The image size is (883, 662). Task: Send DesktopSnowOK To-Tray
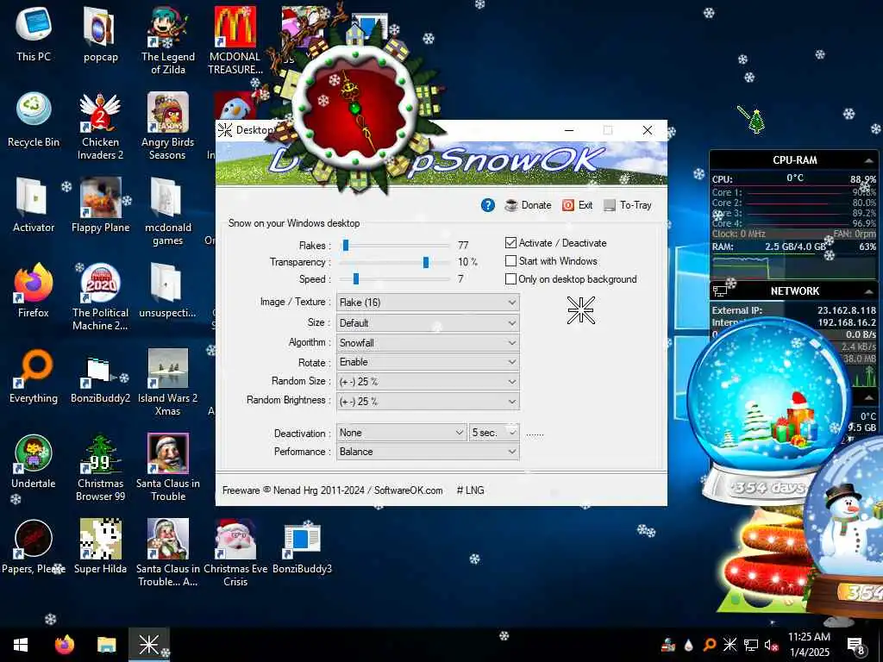point(627,205)
